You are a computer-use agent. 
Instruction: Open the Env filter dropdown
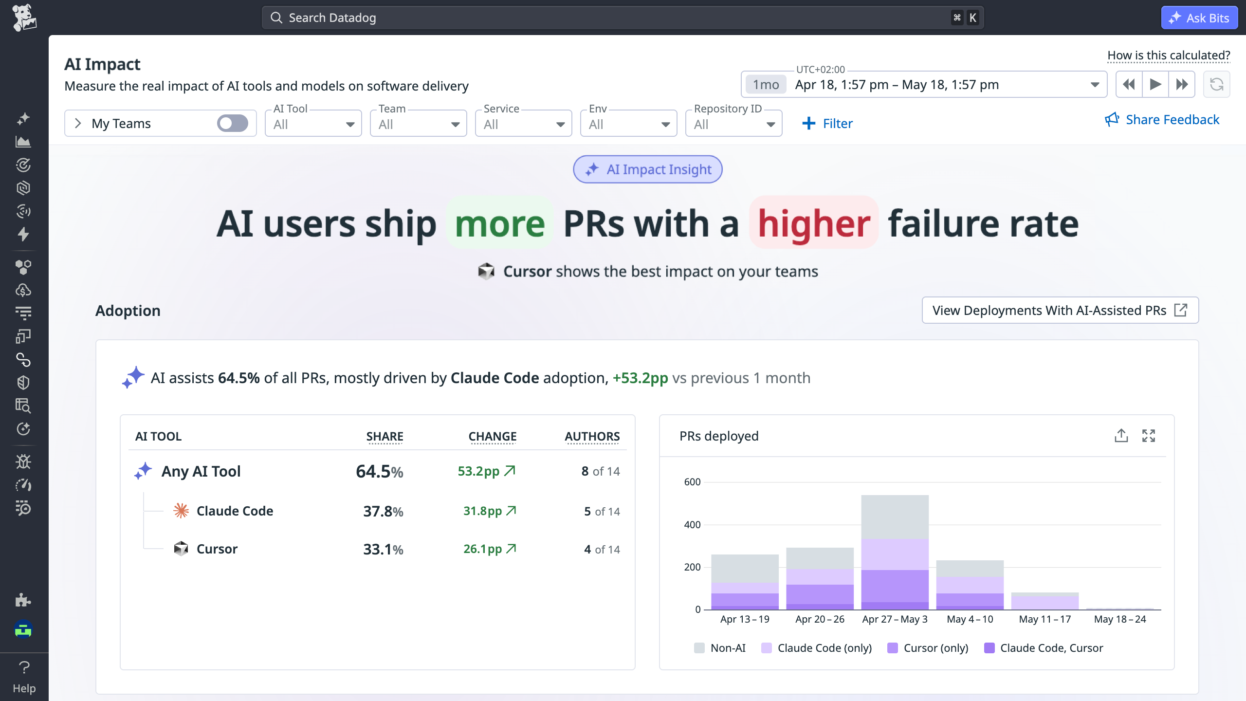click(x=629, y=123)
